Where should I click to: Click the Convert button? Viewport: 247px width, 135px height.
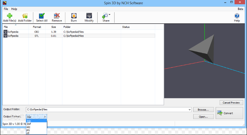tap(229, 113)
